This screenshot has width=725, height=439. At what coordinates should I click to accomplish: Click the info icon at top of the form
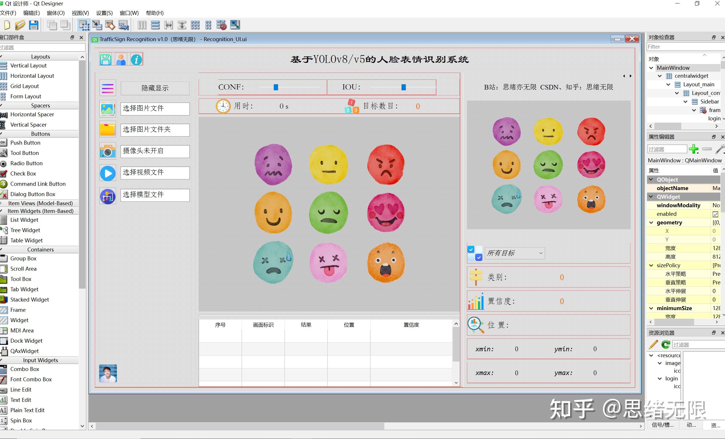pyautogui.click(x=136, y=59)
